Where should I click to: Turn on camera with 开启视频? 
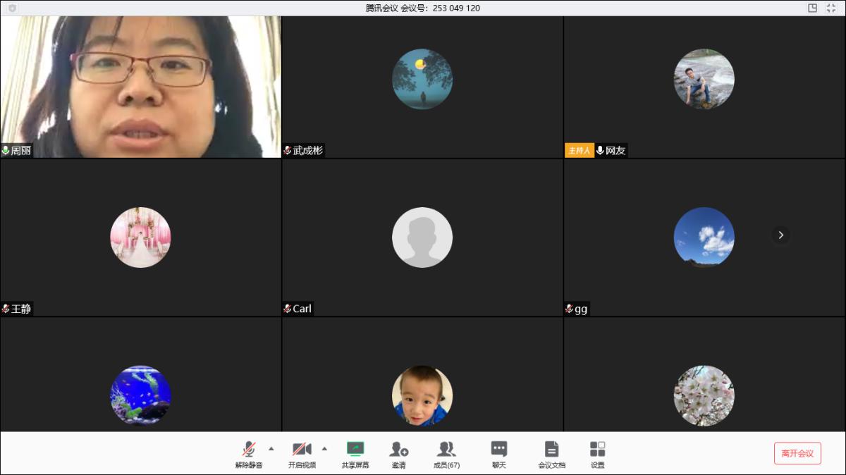tap(302, 455)
